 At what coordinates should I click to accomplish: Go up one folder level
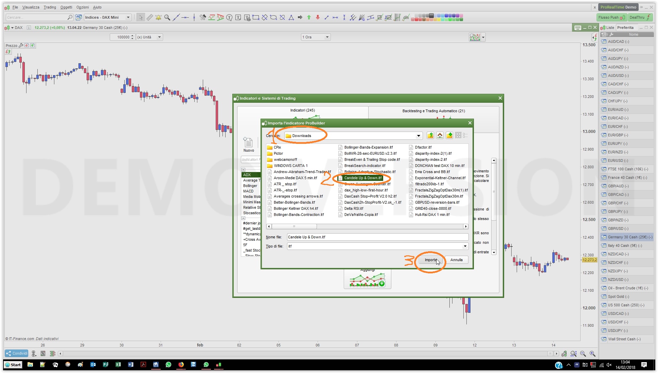(x=430, y=135)
